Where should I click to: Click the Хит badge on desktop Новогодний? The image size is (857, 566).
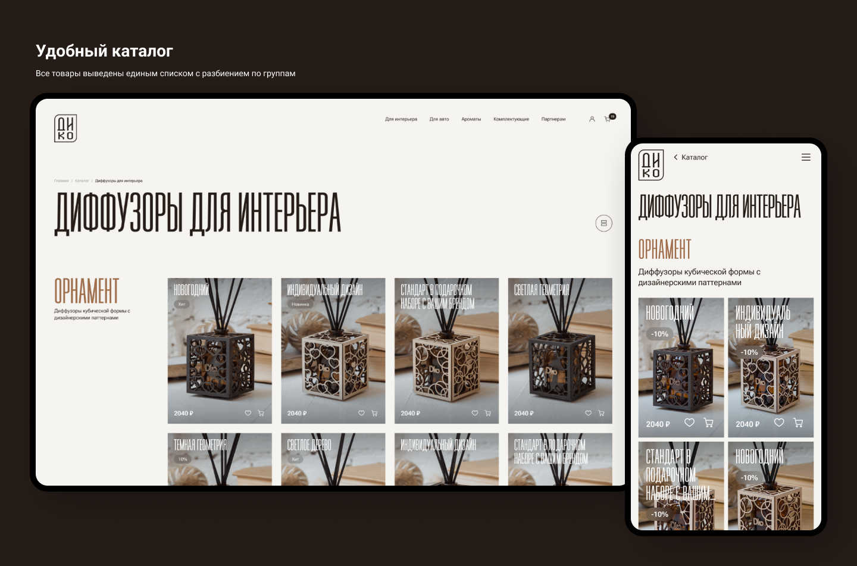(182, 304)
